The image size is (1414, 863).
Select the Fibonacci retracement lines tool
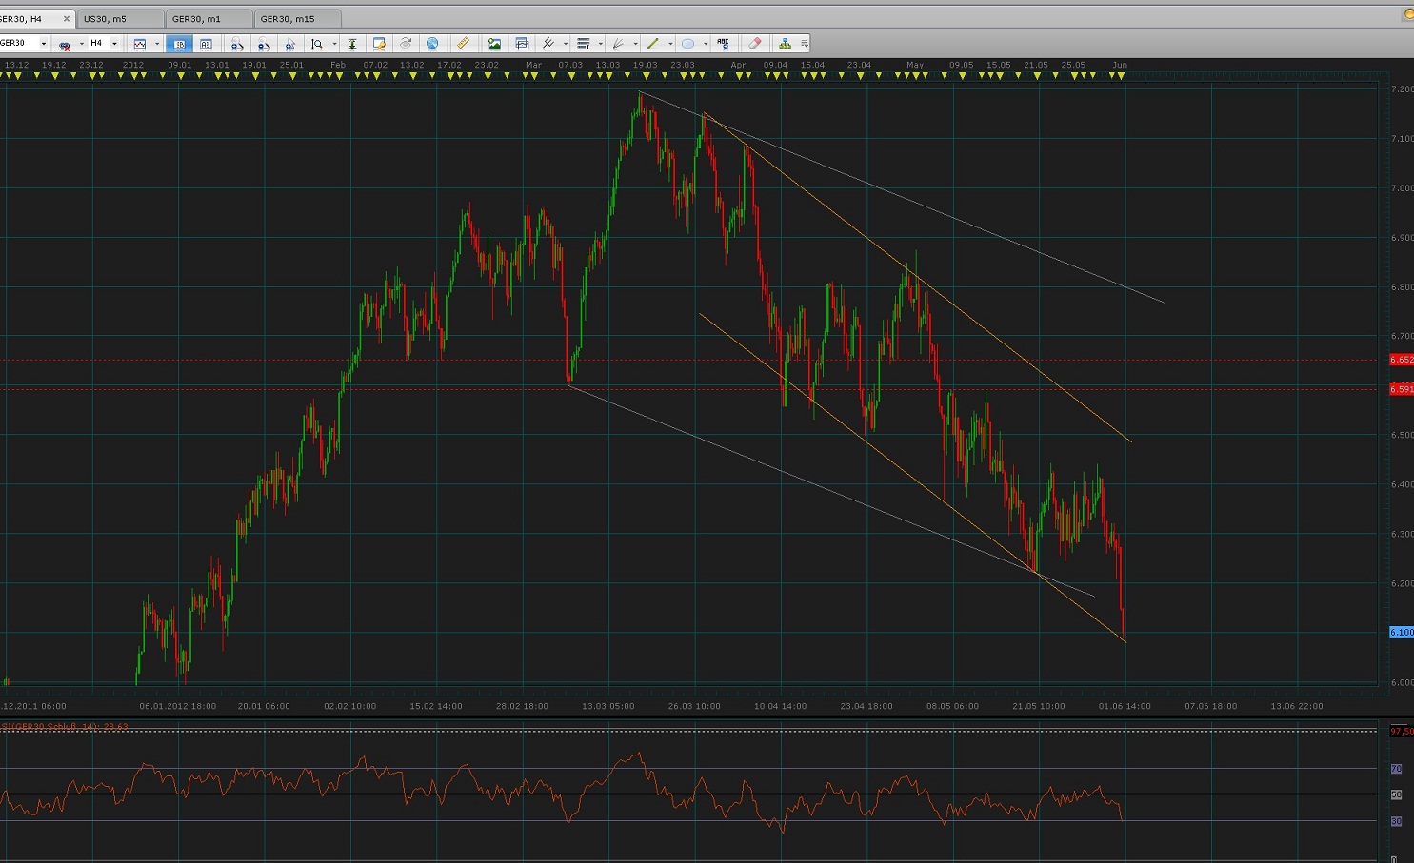584,44
